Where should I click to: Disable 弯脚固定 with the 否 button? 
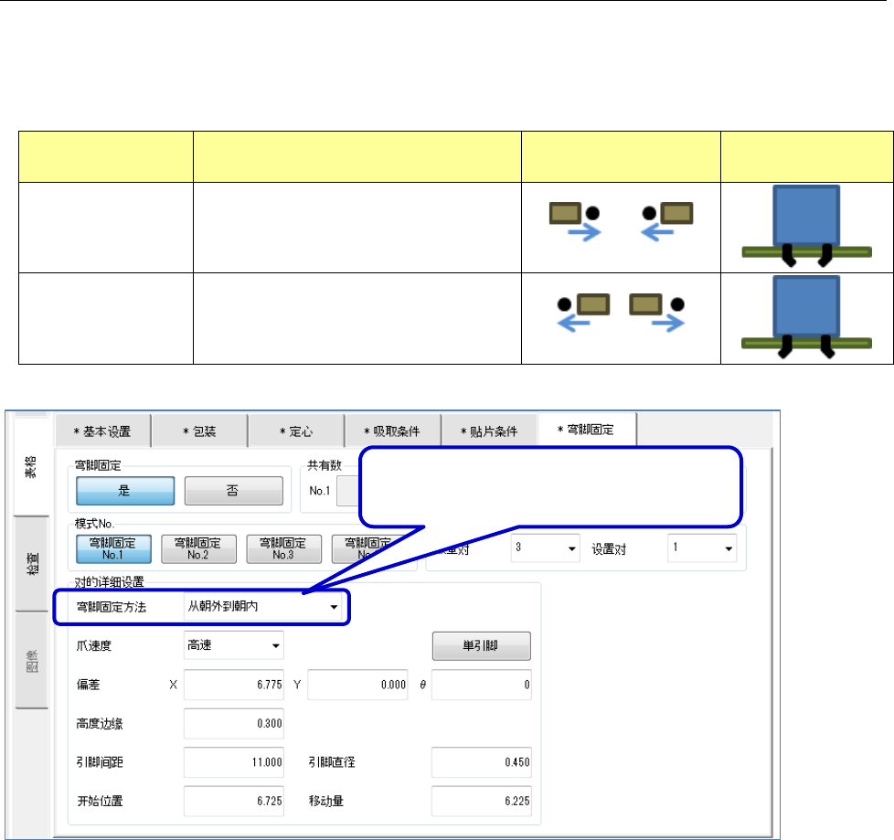coord(233,491)
